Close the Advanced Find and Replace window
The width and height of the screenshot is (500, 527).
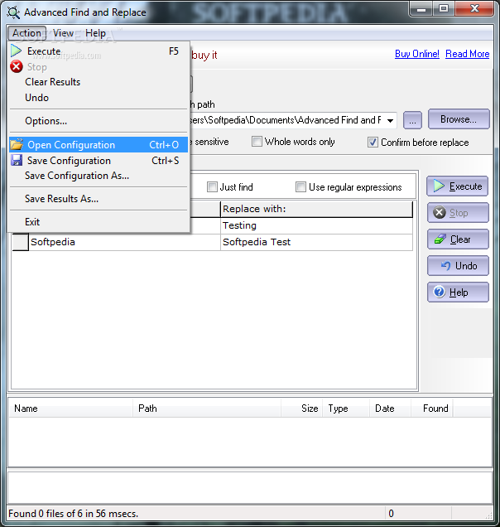point(474,9)
